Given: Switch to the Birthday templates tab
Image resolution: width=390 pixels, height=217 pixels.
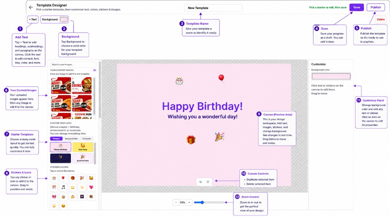Looking at the screenshot, I should click(56, 138).
